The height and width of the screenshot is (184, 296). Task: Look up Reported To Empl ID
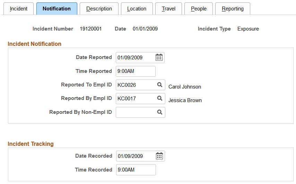[x=160, y=85]
